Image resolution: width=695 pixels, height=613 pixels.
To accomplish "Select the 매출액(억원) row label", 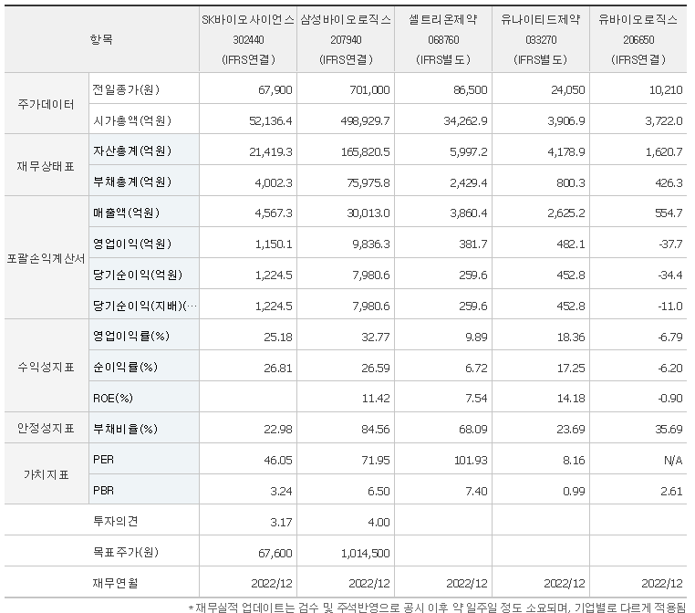I will [126, 213].
